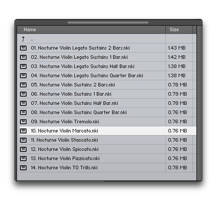Click the 1.43 MB size value
This screenshot has height=200, width=217.
[x=177, y=48]
